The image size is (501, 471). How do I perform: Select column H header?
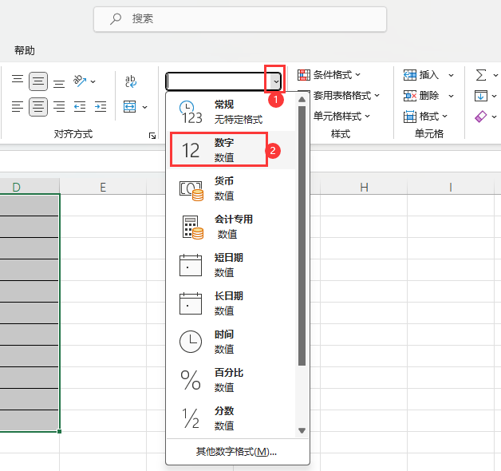click(364, 187)
